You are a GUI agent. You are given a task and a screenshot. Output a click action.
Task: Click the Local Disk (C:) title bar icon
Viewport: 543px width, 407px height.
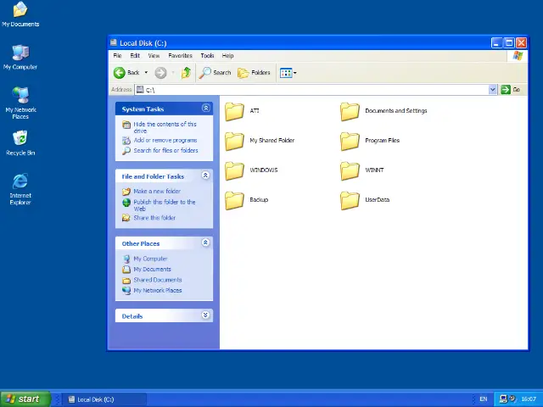click(x=113, y=42)
